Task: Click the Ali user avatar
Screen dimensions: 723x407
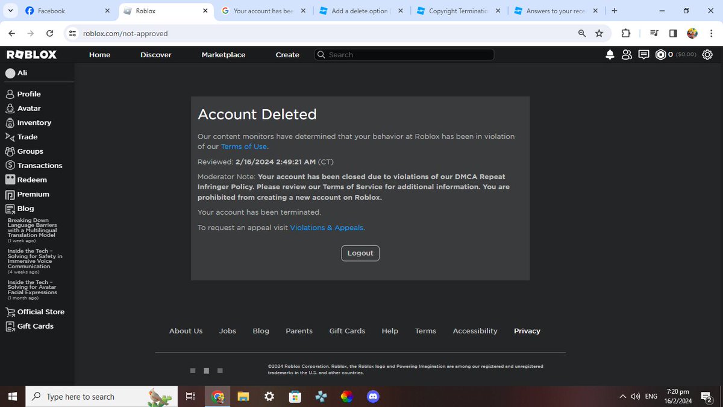Action: point(10,73)
